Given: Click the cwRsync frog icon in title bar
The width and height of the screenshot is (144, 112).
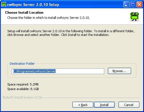Looking at the screenshot, I should click(4, 4).
